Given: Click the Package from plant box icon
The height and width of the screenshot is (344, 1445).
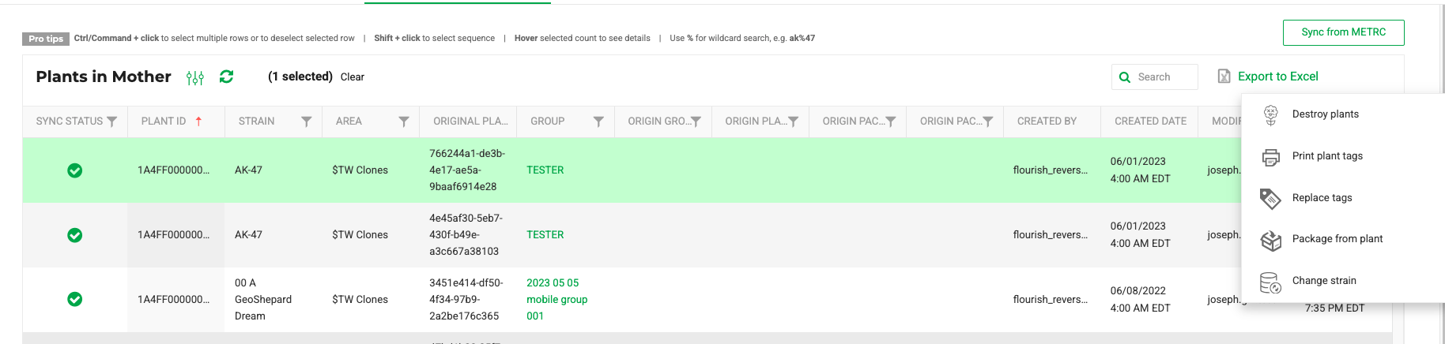Looking at the screenshot, I should tap(1270, 240).
